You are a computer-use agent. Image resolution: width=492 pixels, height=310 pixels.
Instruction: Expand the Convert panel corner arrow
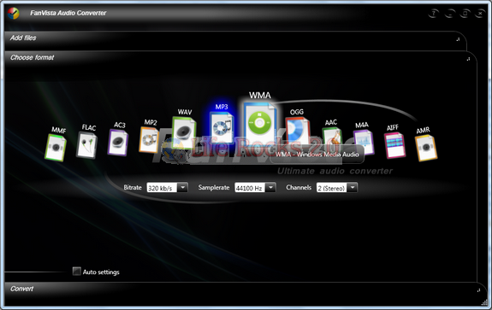click(478, 290)
